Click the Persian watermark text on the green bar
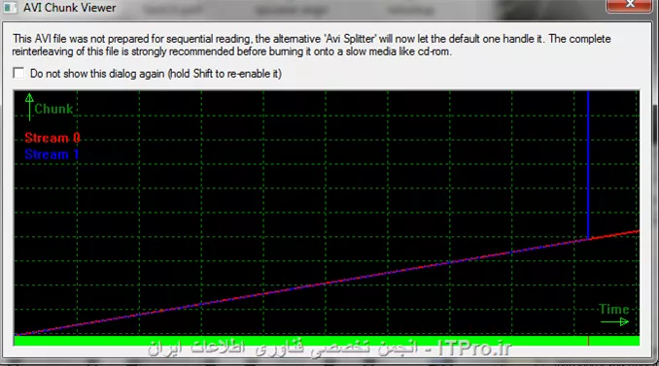 [283, 349]
